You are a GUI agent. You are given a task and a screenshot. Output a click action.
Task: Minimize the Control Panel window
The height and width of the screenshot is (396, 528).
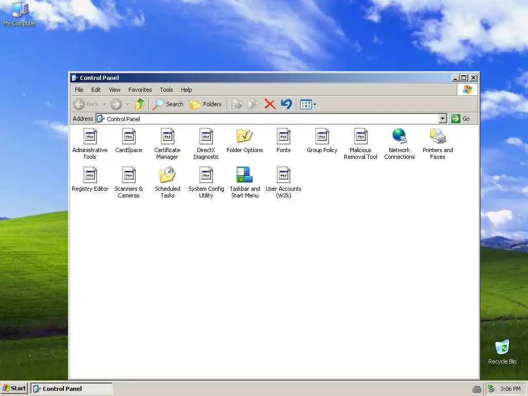[x=455, y=78]
